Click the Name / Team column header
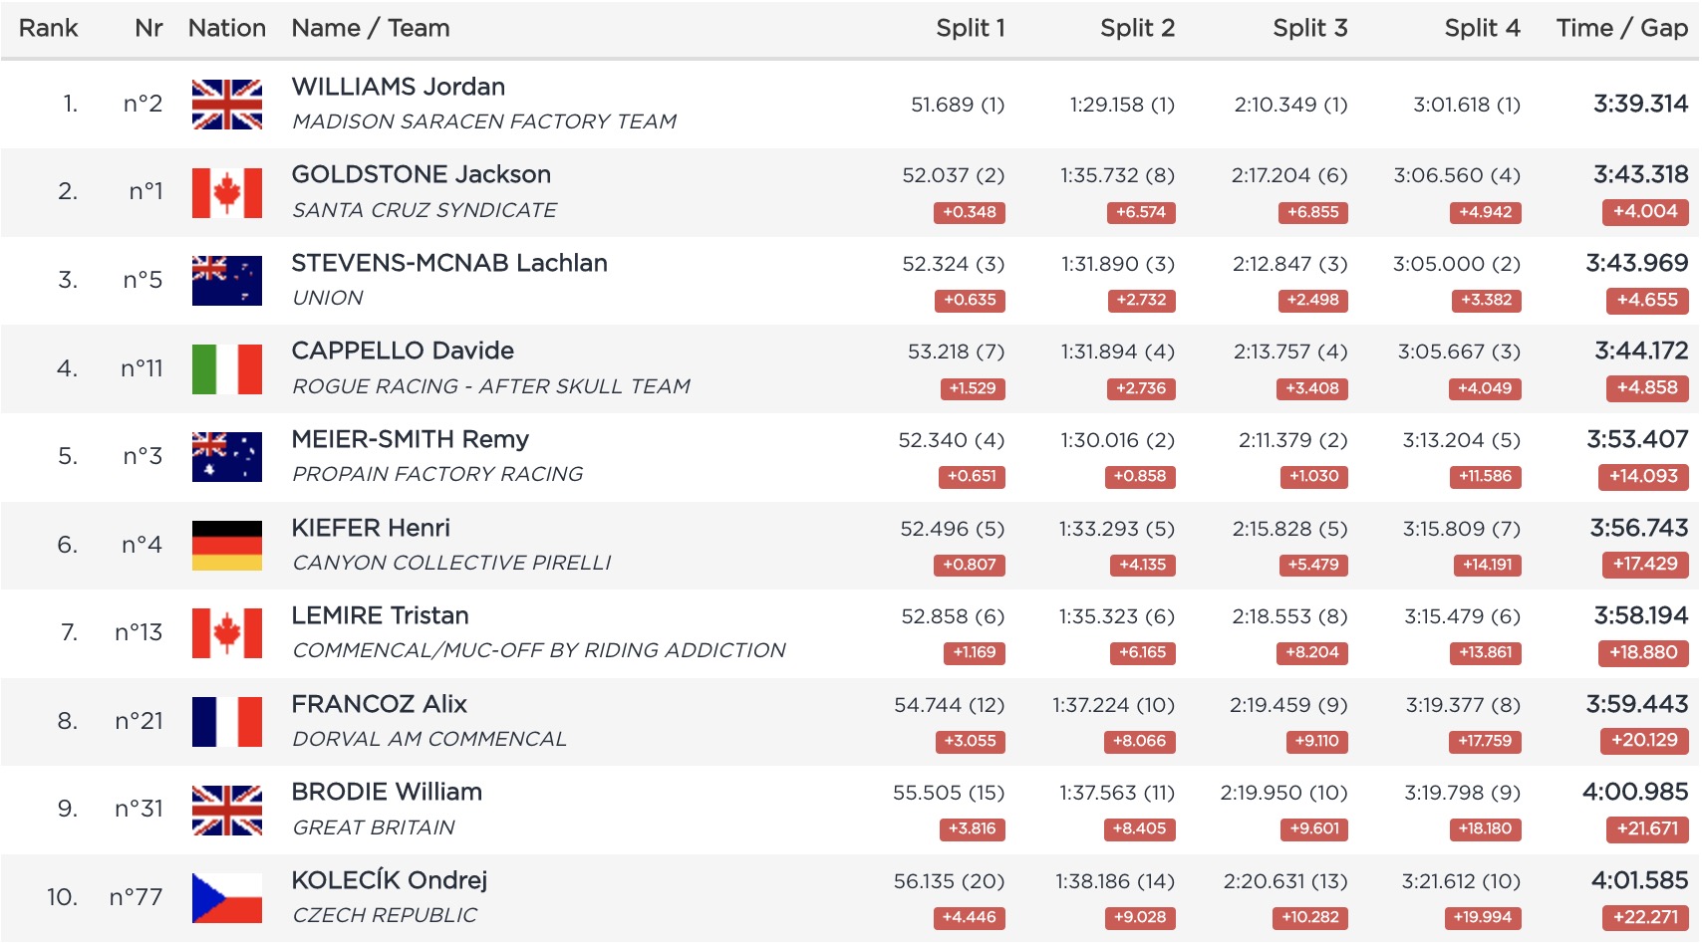 371,28
